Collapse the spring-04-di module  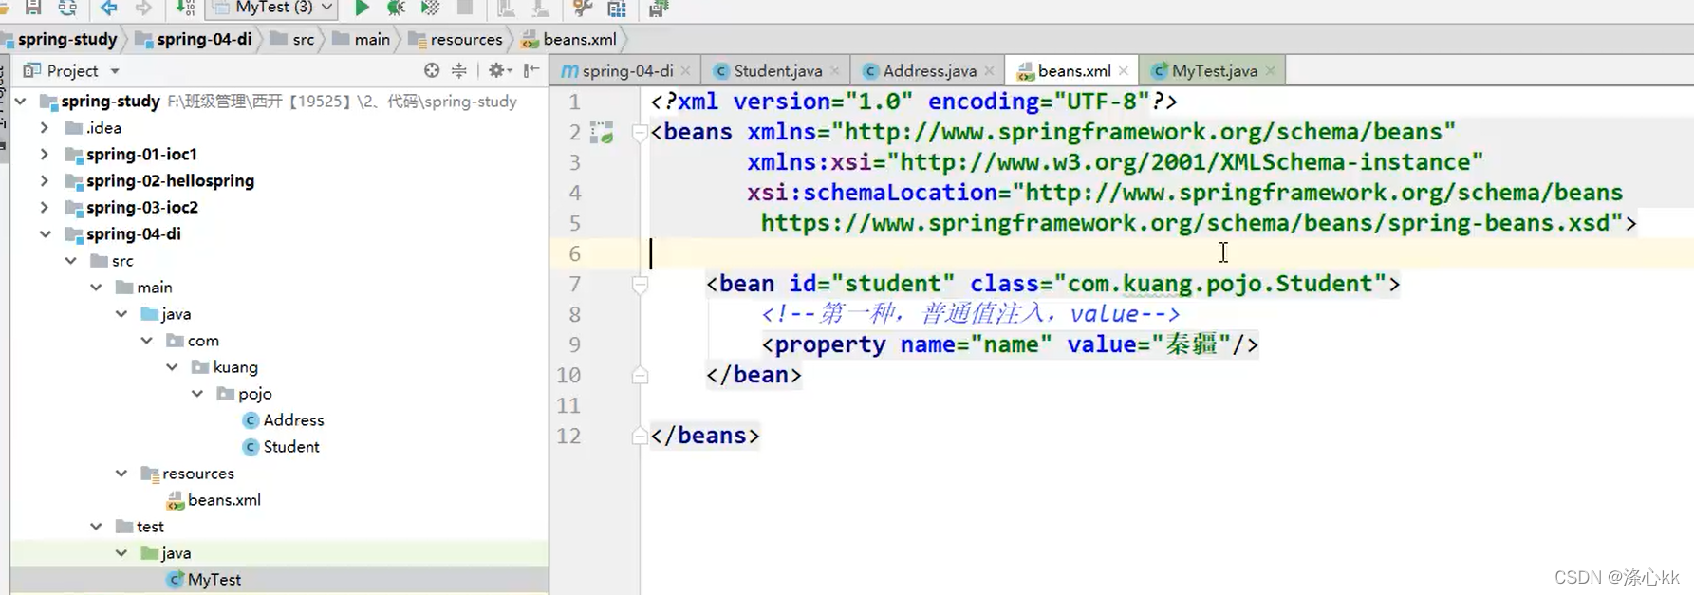(x=45, y=233)
